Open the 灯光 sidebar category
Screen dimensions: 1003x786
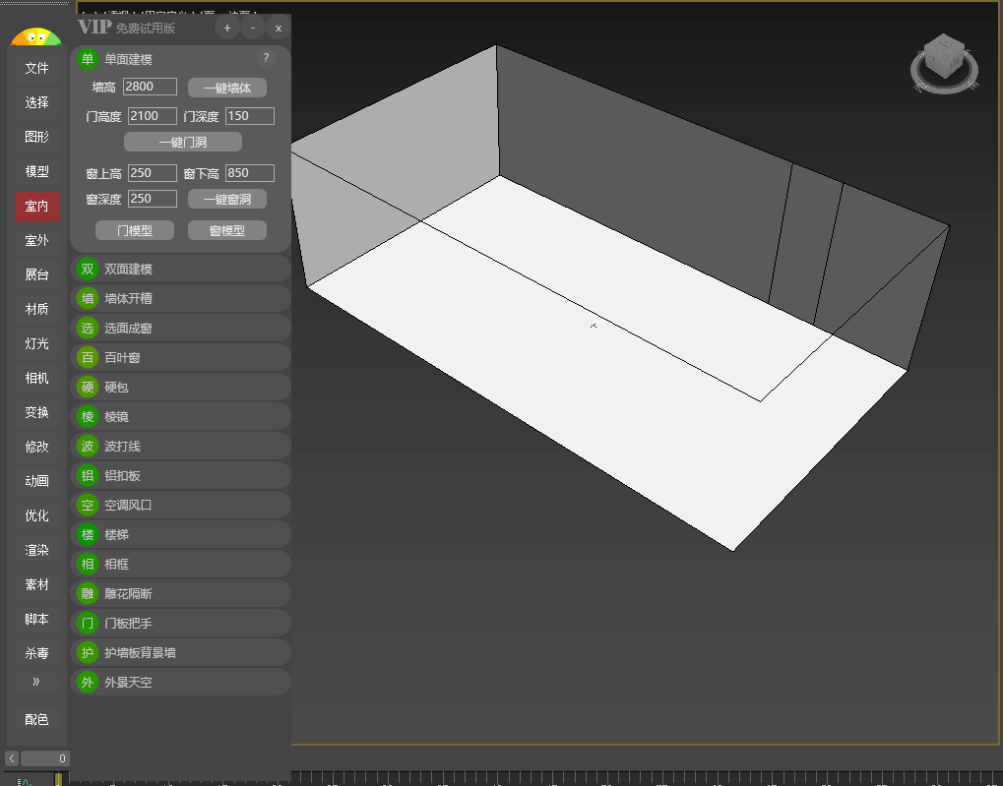pyautogui.click(x=36, y=343)
